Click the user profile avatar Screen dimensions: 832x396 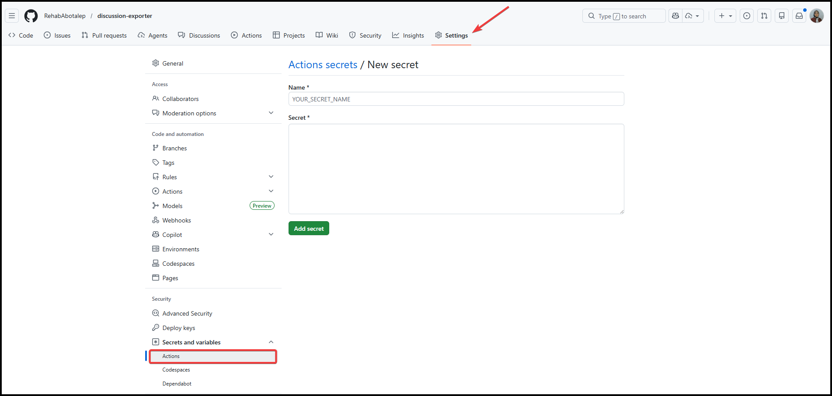pyautogui.click(x=816, y=16)
